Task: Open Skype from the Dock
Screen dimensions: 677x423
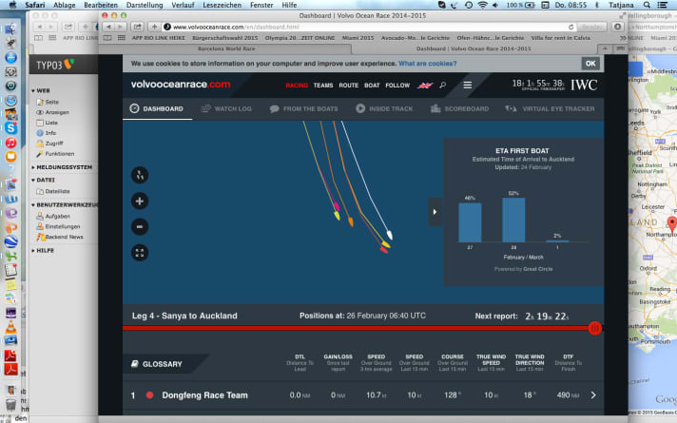Action: tap(10, 128)
